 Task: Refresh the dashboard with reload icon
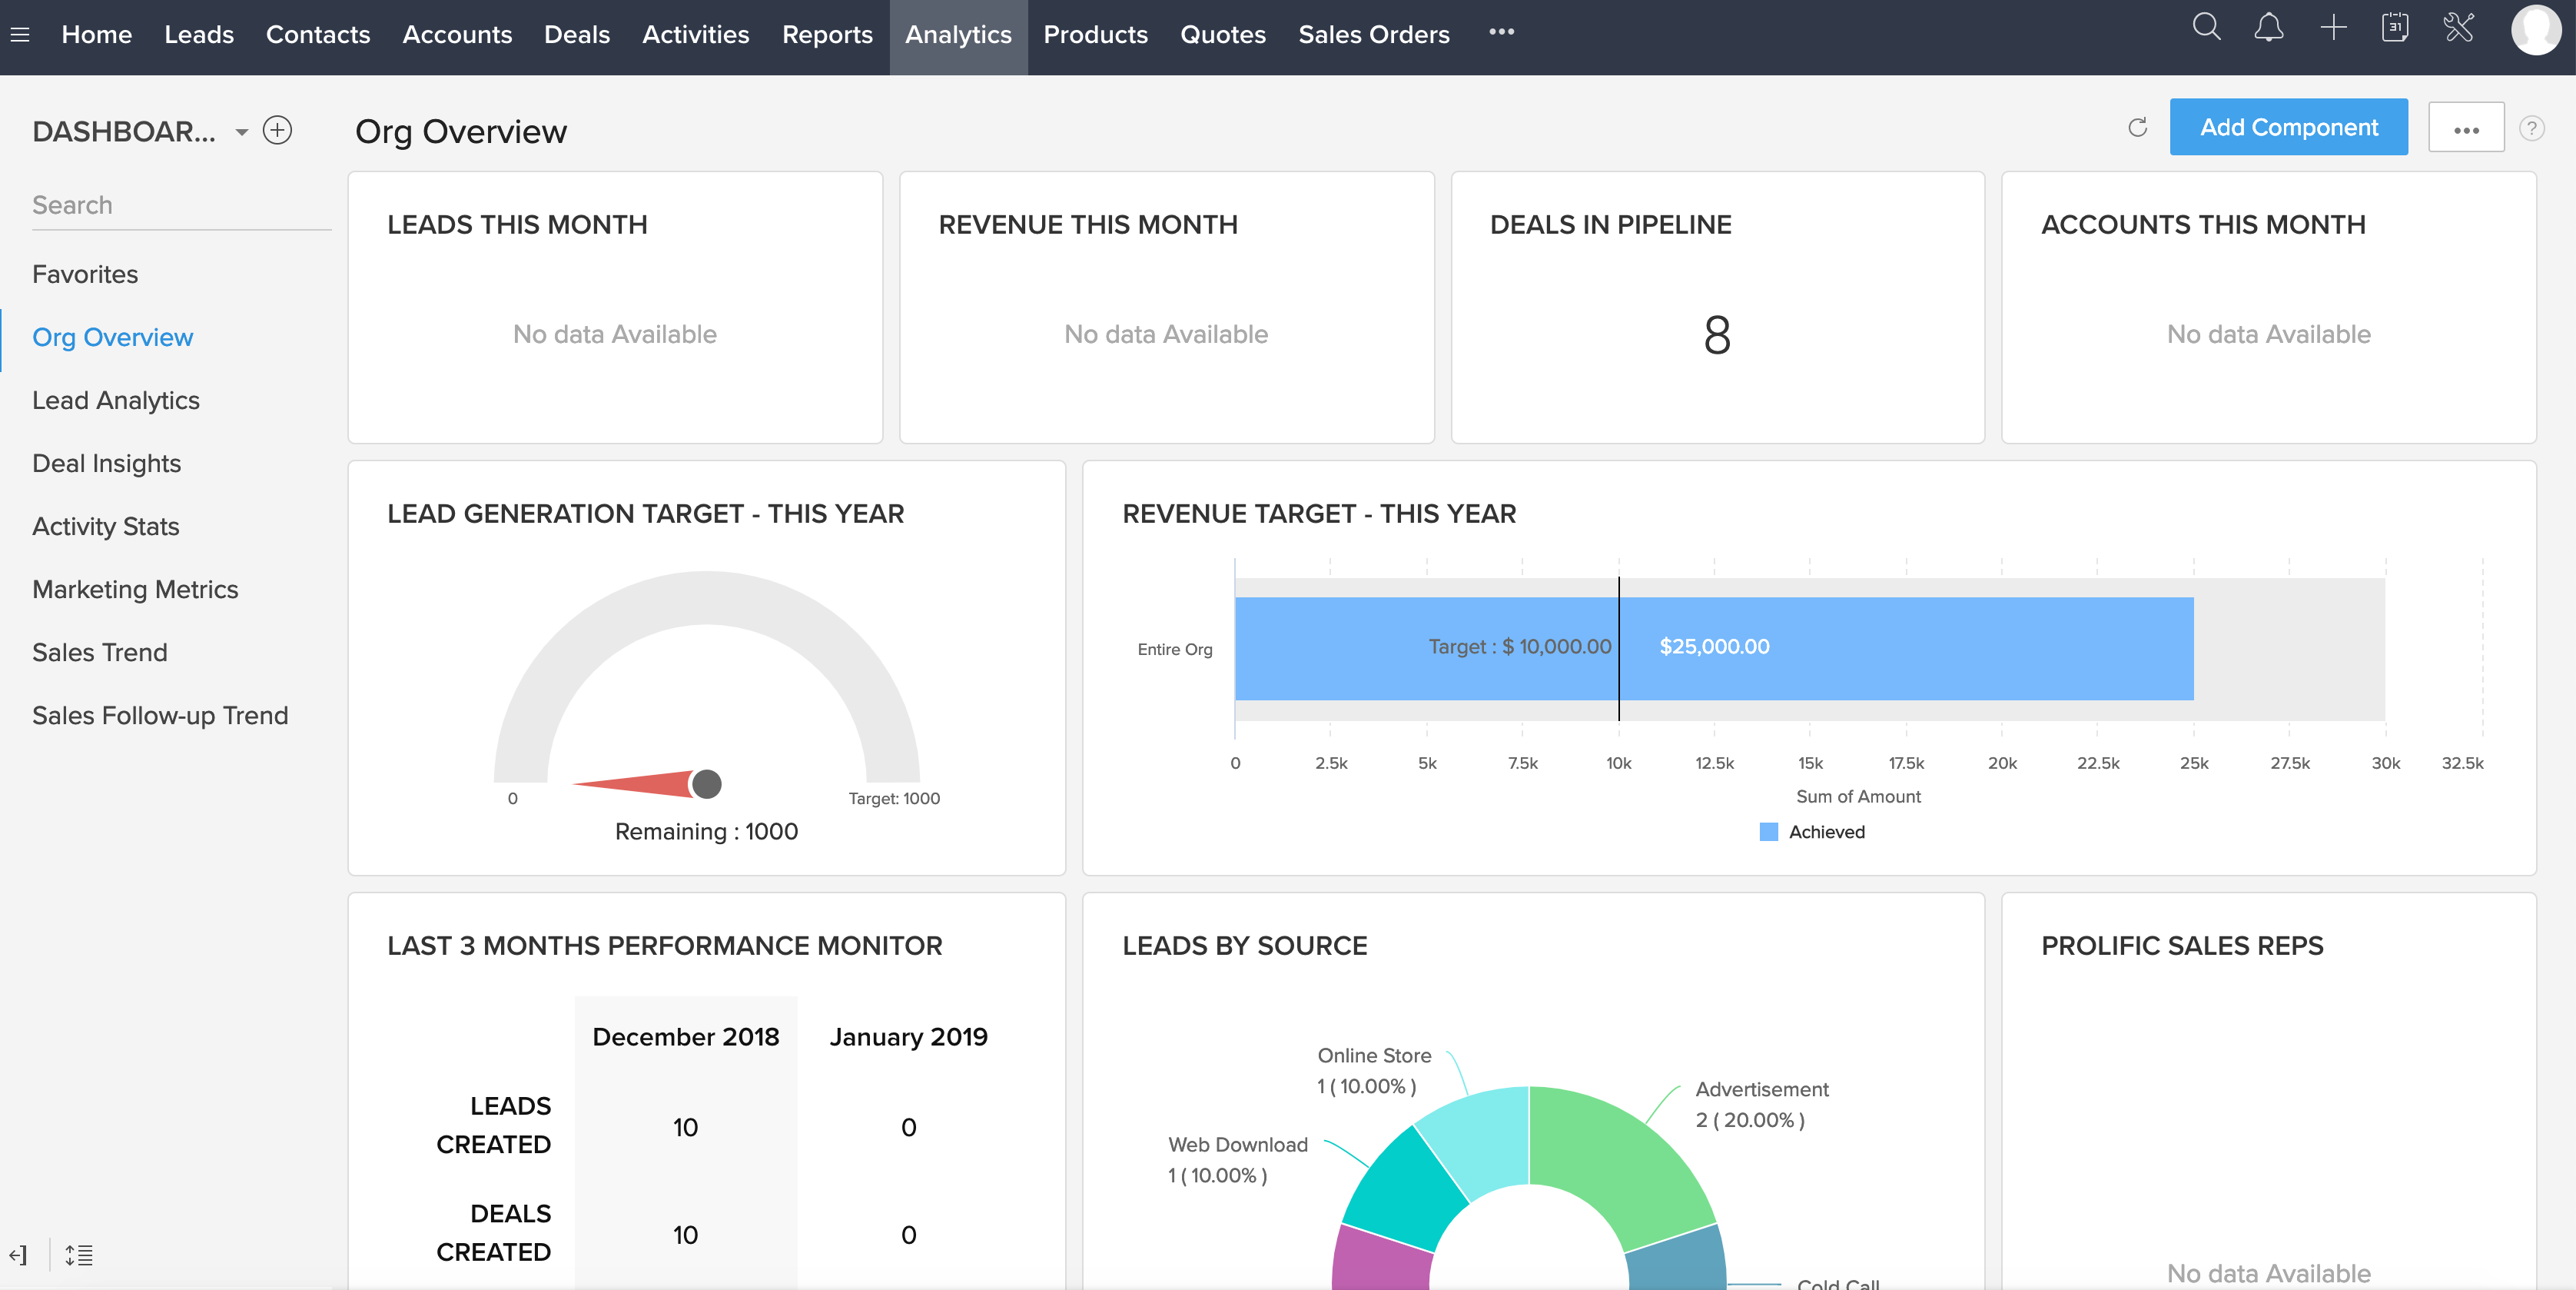tap(2137, 128)
